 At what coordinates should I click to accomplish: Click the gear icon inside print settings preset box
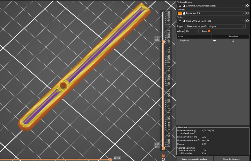(x=180, y=6)
